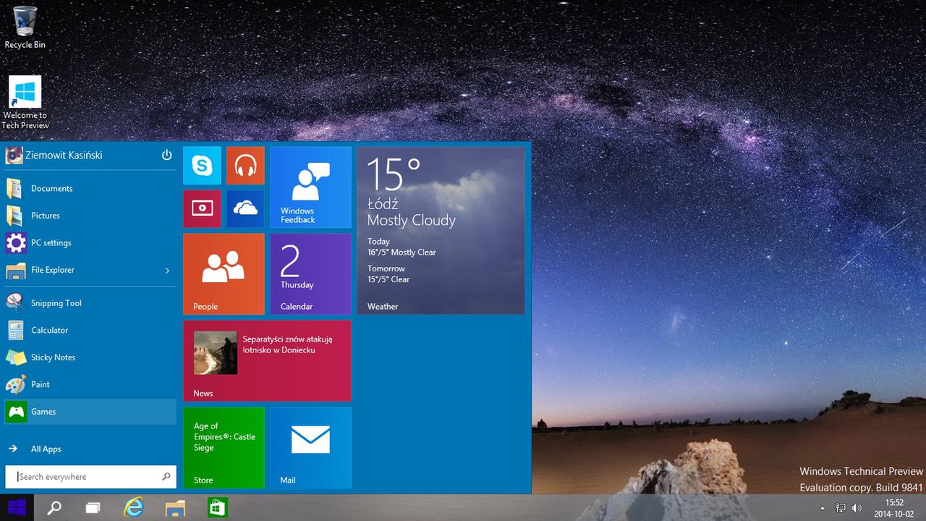Open the Mail tile
926x521 pixels.
(310, 448)
